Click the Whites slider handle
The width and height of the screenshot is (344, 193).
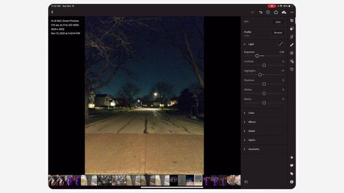tap(264, 93)
